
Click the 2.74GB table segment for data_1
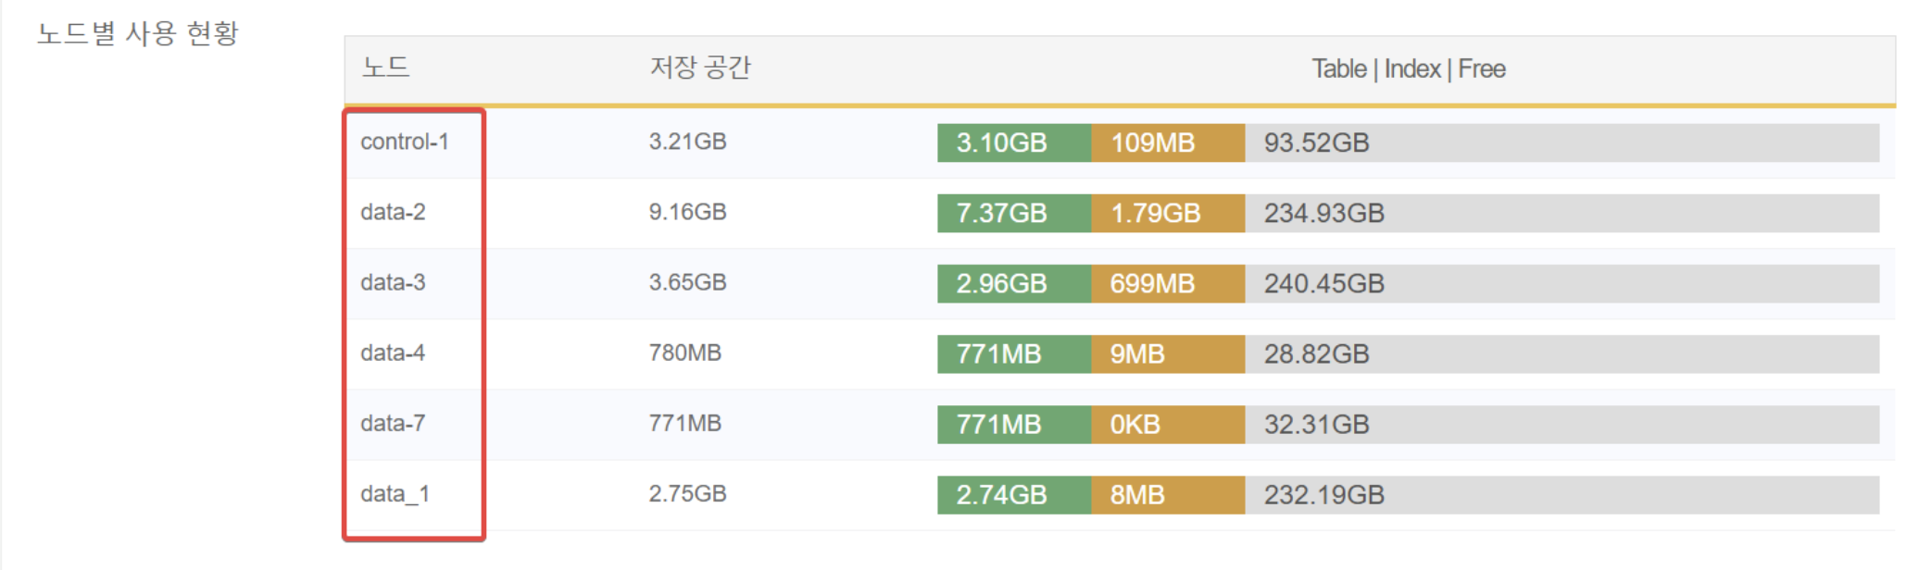point(1014,495)
